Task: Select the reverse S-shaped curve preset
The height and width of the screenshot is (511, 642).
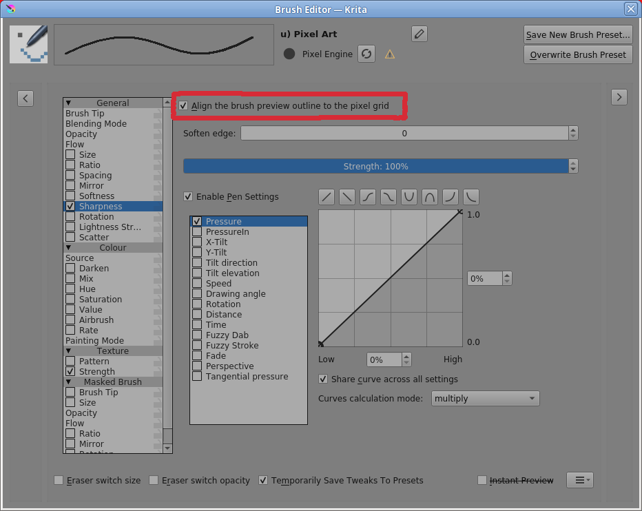Action: (x=389, y=197)
